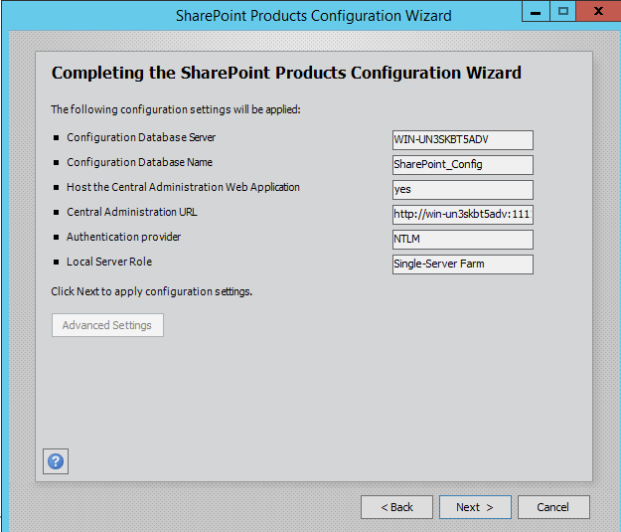Close the wizard with the red X
Viewport: 621px width, 532px height.
pos(598,11)
